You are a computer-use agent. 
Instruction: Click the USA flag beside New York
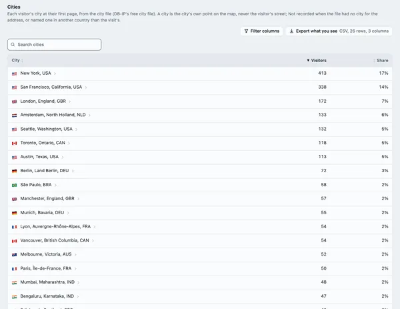pos(14,73)
